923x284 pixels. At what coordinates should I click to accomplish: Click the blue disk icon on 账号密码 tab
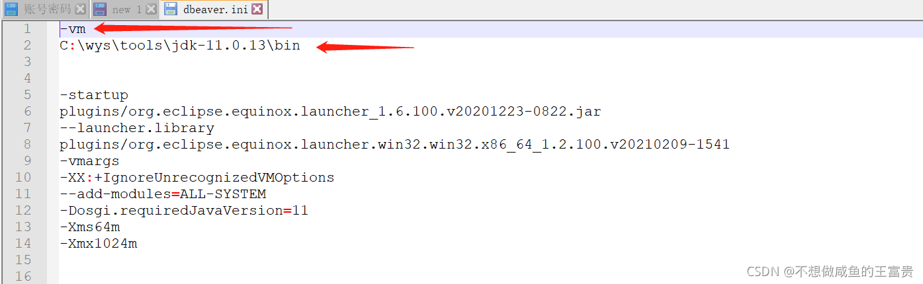12,9
